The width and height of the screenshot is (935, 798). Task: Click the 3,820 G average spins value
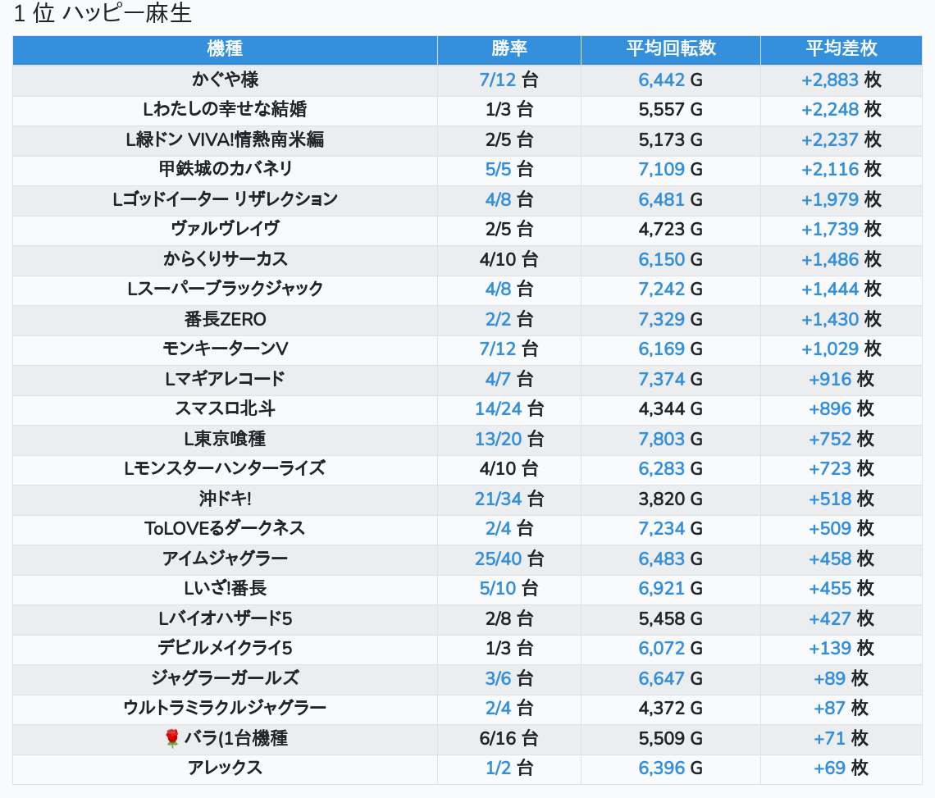click(x=671, y=499)
